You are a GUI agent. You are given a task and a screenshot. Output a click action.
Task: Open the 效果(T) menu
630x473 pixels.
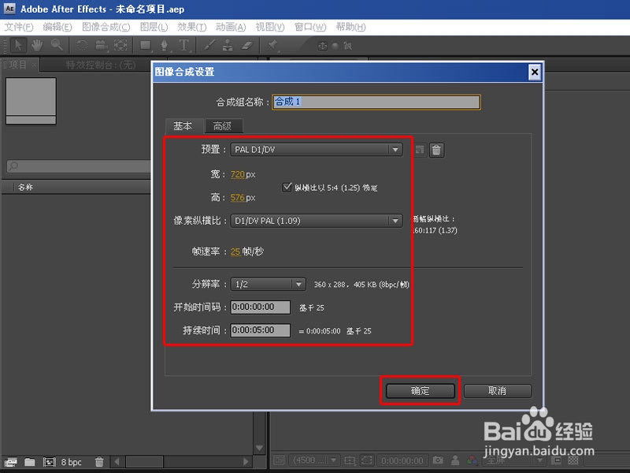pos(192,27)
